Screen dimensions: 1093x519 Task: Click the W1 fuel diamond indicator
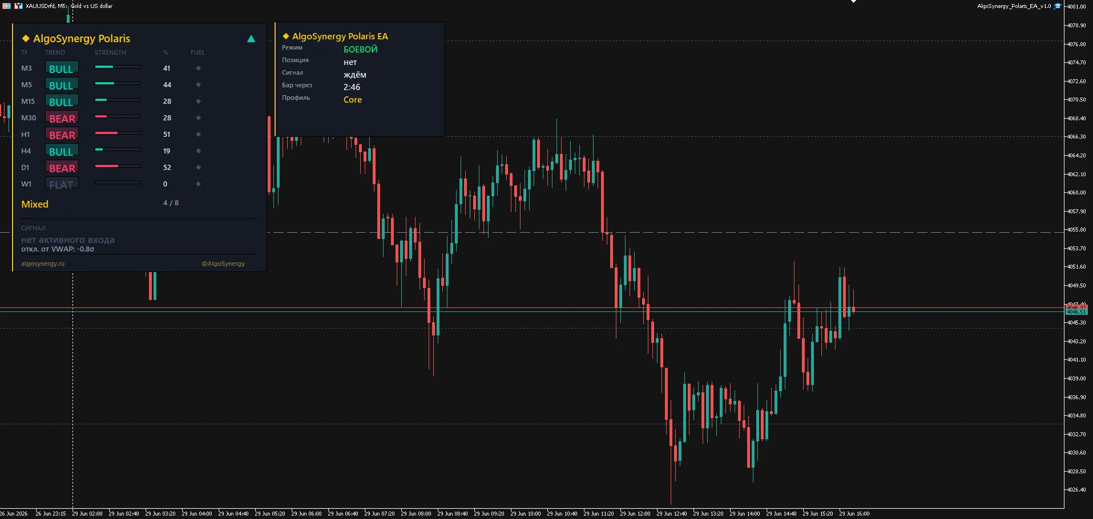tap(198, 184)
